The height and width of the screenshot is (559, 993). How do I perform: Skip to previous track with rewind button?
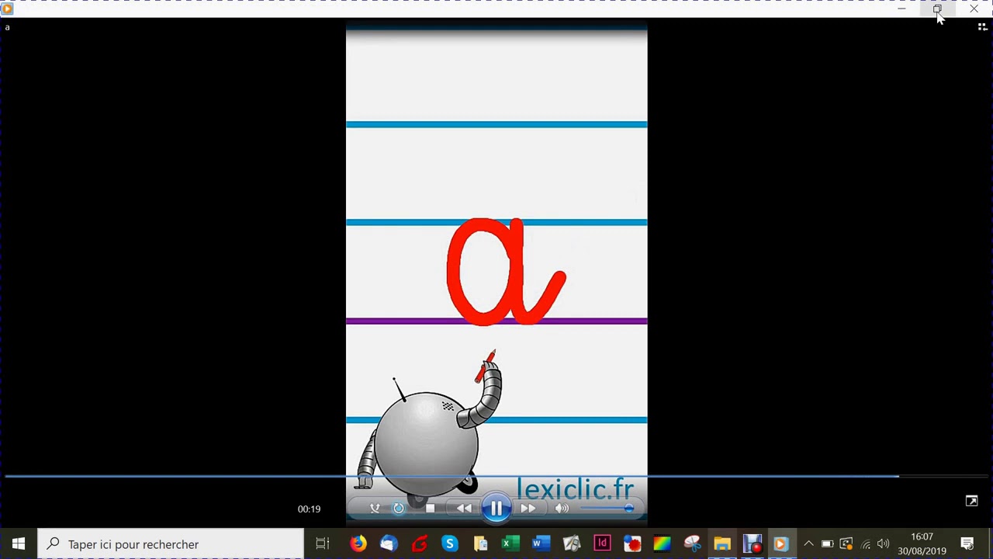tap(464, 509)
